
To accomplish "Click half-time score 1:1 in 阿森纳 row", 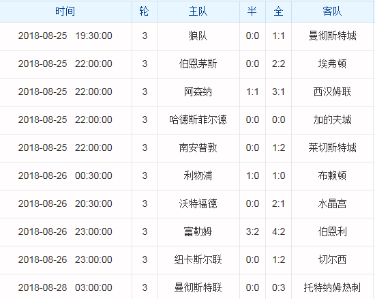I will tap(252, 92).
